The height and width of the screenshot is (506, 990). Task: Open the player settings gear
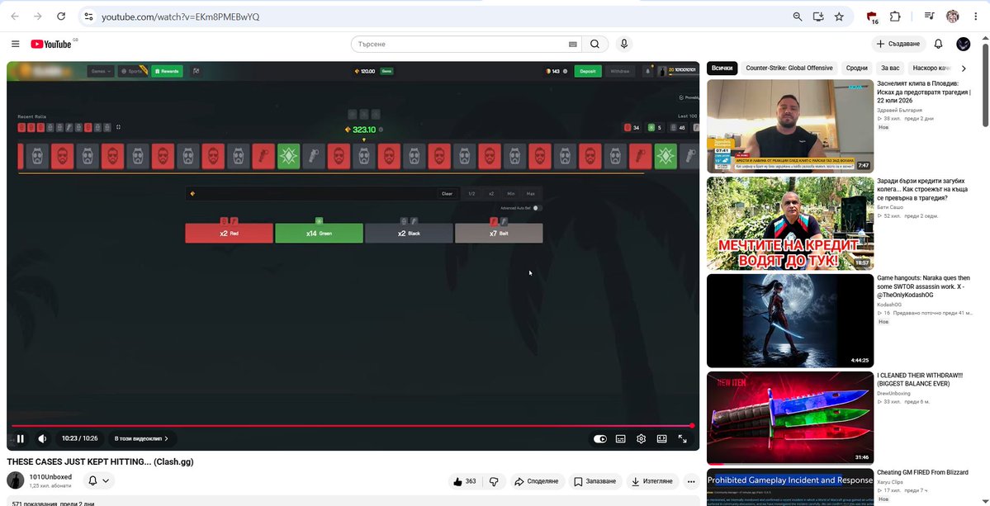pyautogui.click(x=641, y=439)
